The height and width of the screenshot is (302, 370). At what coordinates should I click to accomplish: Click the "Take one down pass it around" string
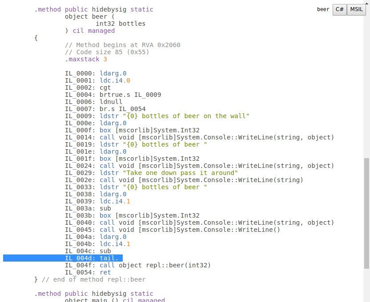pyautogui.click(x=180, y=173)
